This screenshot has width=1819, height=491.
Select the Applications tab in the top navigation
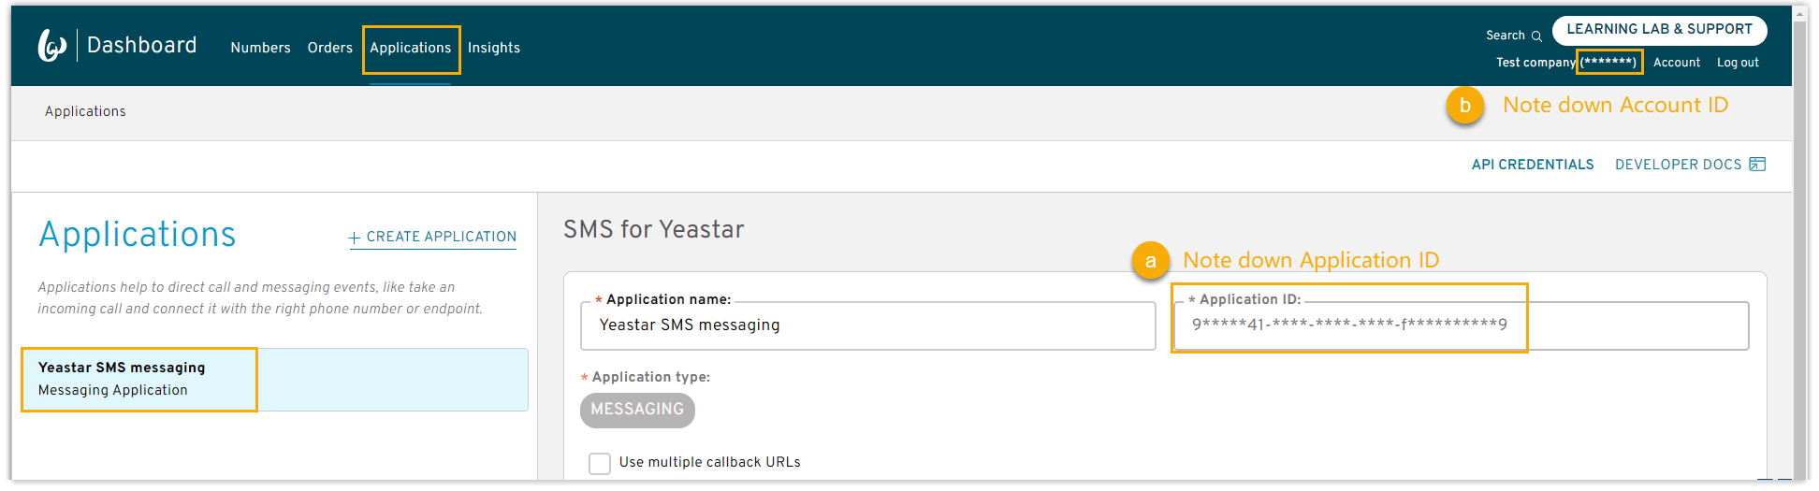click(410, 48)
